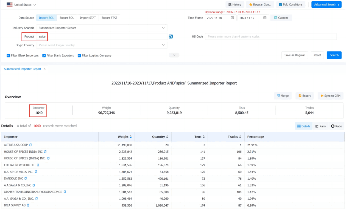This screenshot has width=346, height=209.
Task: Switch to the Rank view tab
Action: pyautogui.click(x=320, y=126)
